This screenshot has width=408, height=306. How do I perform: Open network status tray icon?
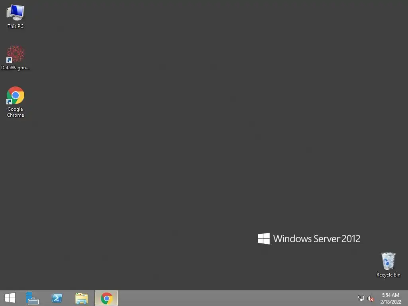pos(361,298)
